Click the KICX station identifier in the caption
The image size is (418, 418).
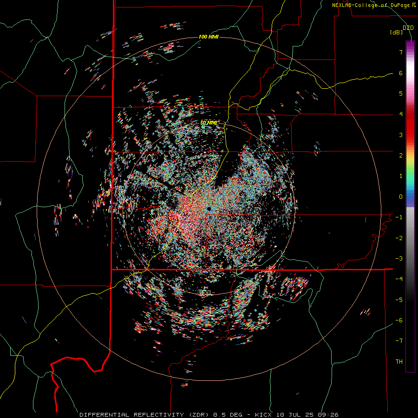point(263,415)
